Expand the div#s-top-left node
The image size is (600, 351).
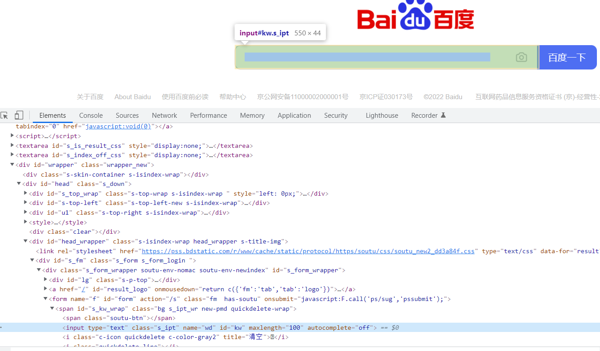pos(26,203)
